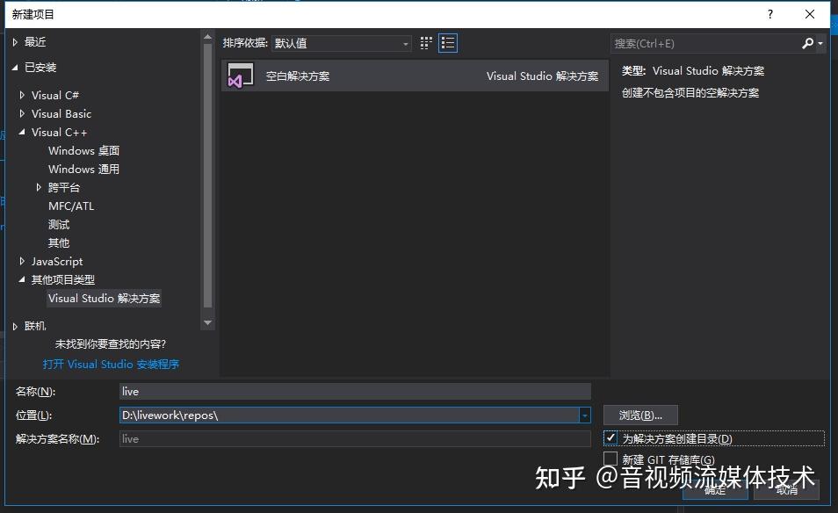The image size is (838, 513).
Task: Check the new GIT repository checkbox
Action: coord(610,459)
